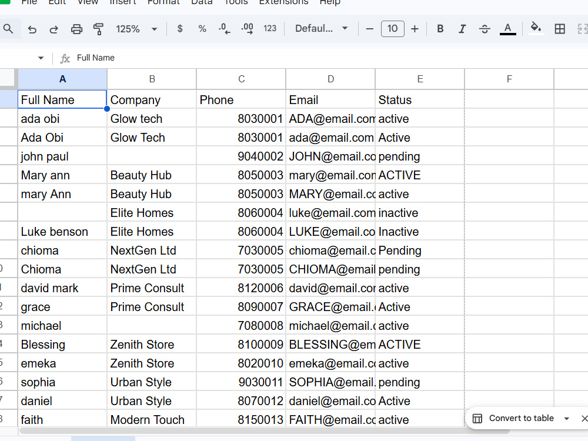Increase font size with plus button
This screenshot has width=588, height=441.
pyautogui.click(x=415, y=29)
